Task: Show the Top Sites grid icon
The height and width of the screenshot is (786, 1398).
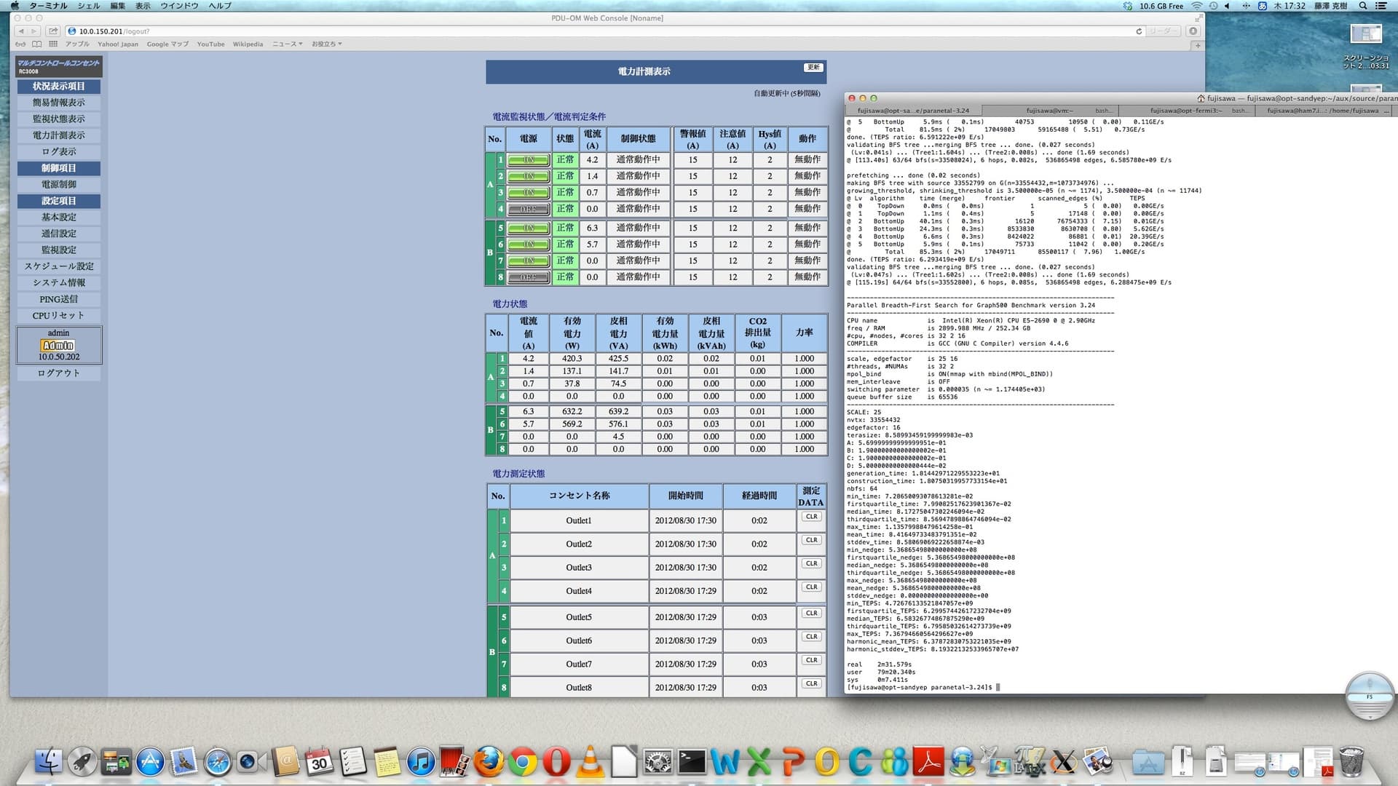Action: click(x=53, y=44)
